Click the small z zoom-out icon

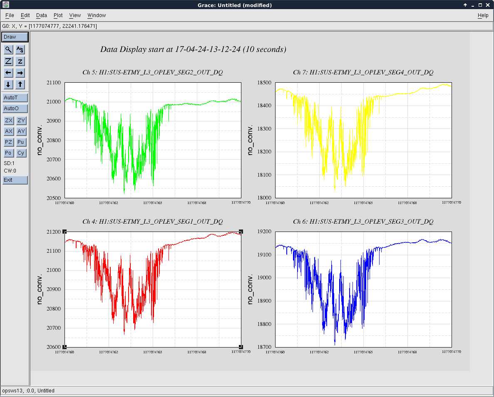coord(20,61)
